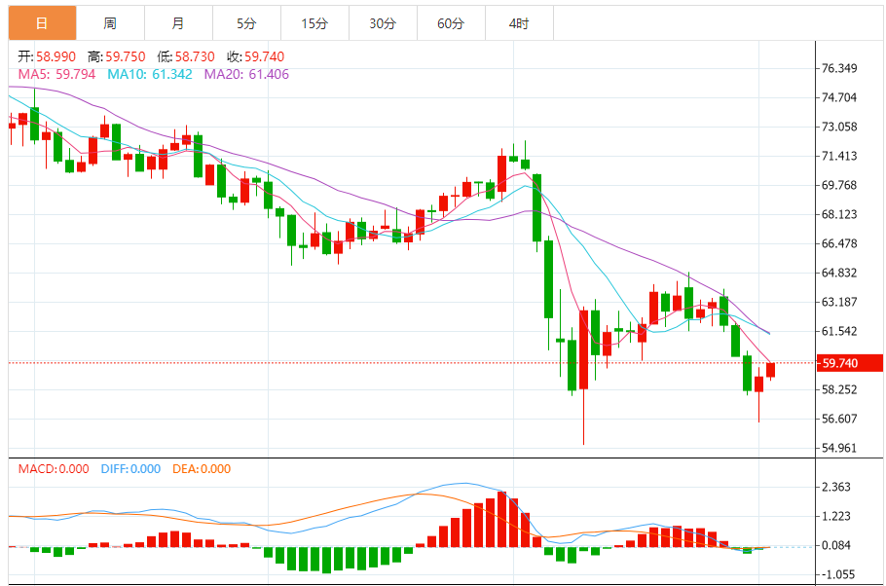Click the 61.542 price axis label
This screenshot has width=886, height=586.
838,331
